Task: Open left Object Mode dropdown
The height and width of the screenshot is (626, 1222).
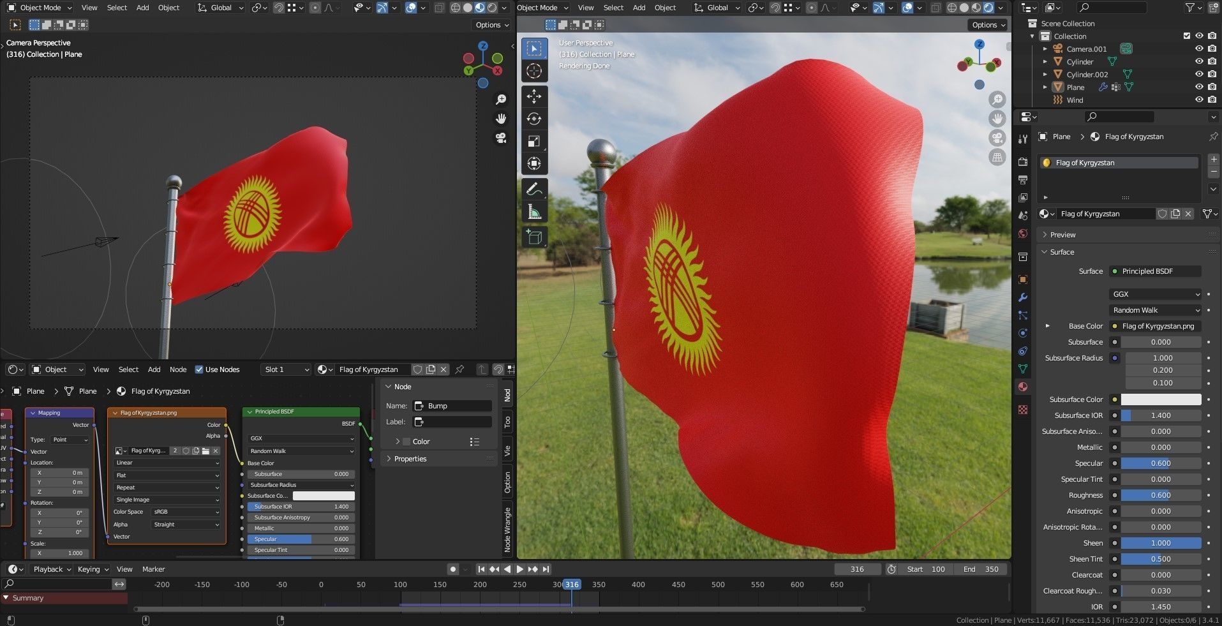Action: click(x=40, y=8)
